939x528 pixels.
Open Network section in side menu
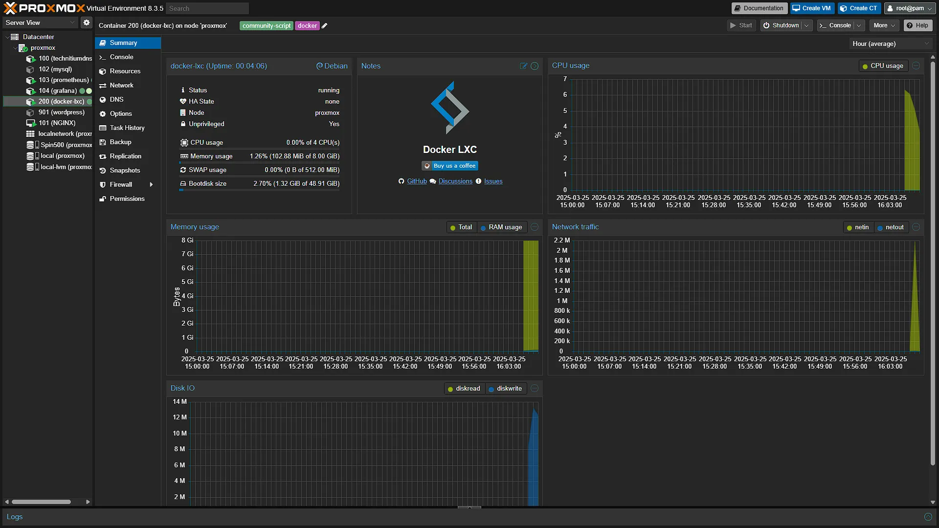(x=128, y=85)
